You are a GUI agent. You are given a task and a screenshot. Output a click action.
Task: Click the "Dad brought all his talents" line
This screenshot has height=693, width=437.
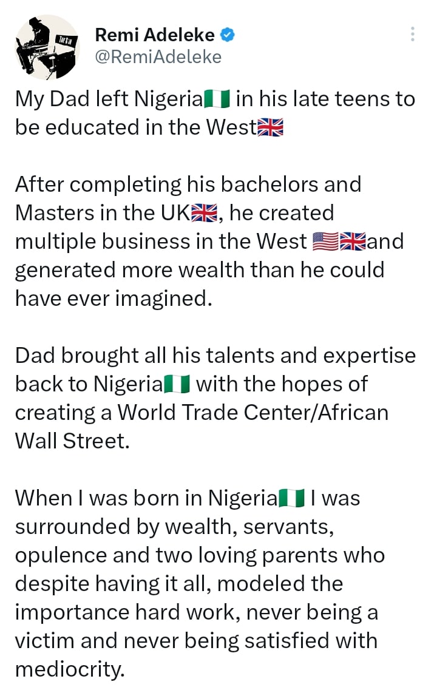tap(215, 356)
